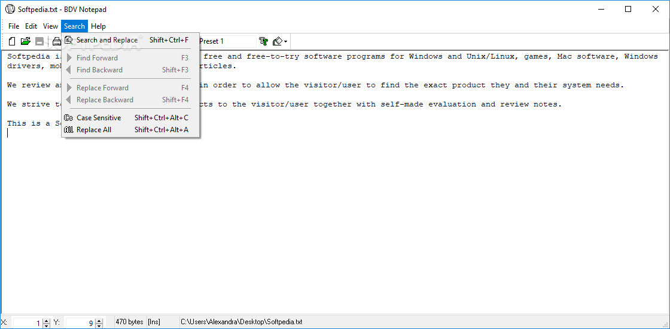This screenshot has width=670, height=329.
Task: Close the open Search menu
Action: [74, 26]
